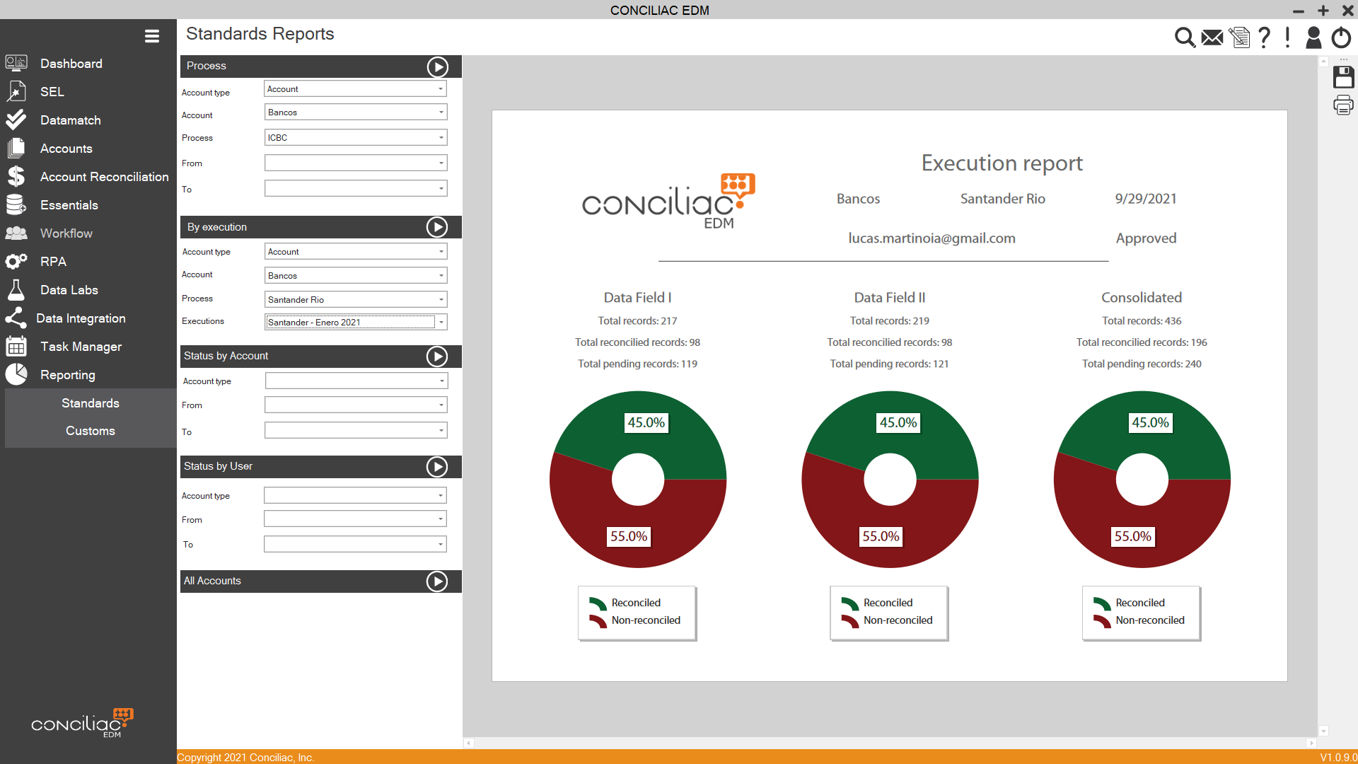1358x764 pixels.
Task: Click the search magnifier icon
Action: click(1185, 37)
